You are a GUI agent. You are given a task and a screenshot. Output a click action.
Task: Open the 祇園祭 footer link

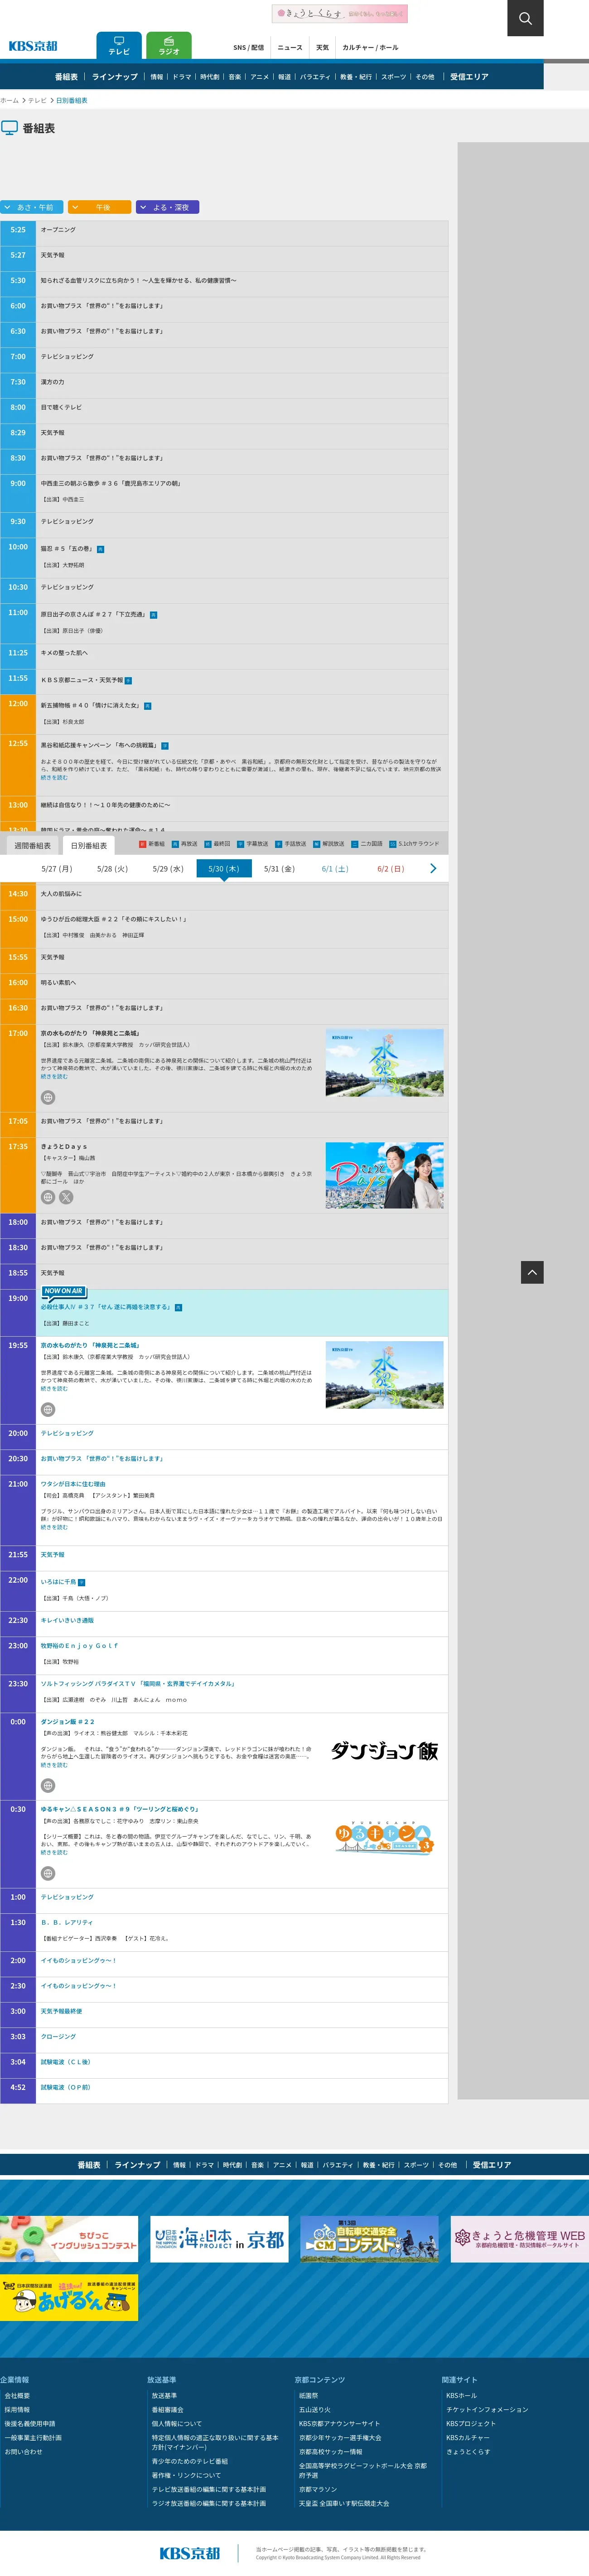point(308,2396)
